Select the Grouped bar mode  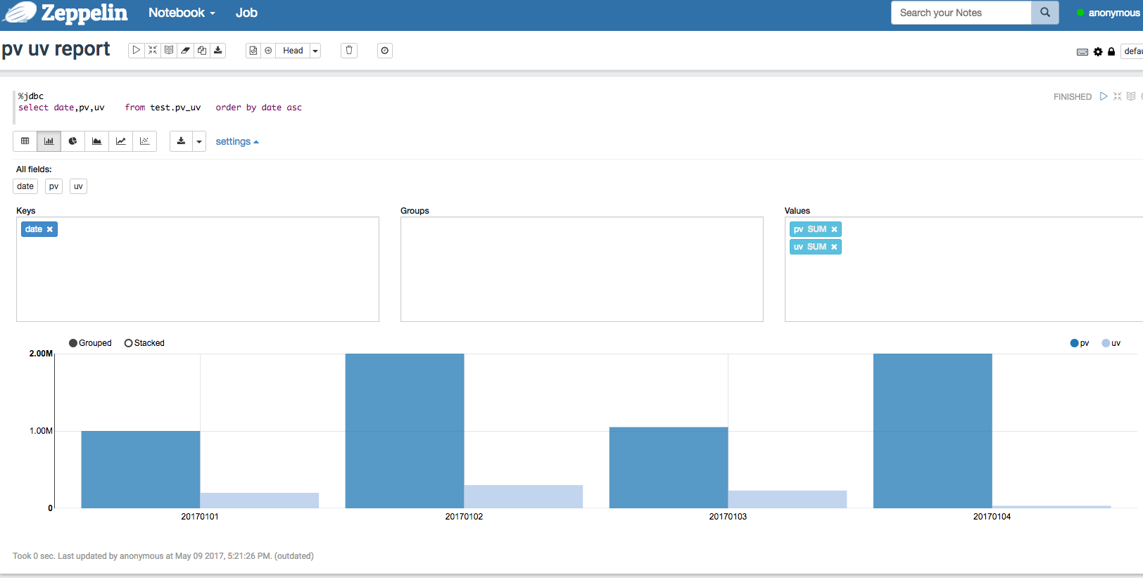[x=90, y=343]
